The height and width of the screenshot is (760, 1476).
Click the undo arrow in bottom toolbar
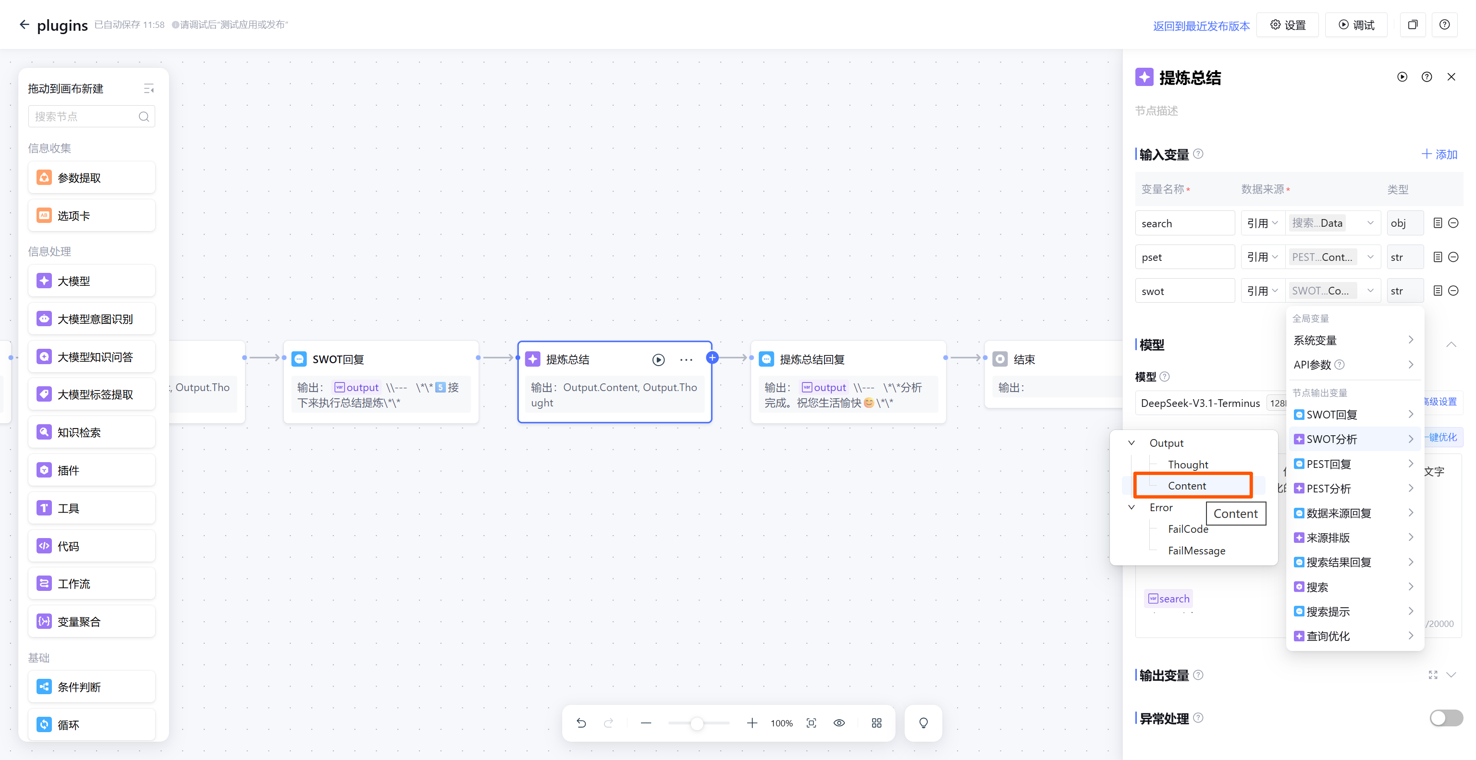pos(581,723)
